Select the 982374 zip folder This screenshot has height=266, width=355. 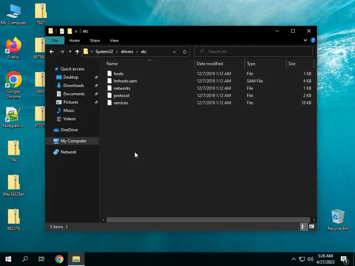tap(14, 220)
